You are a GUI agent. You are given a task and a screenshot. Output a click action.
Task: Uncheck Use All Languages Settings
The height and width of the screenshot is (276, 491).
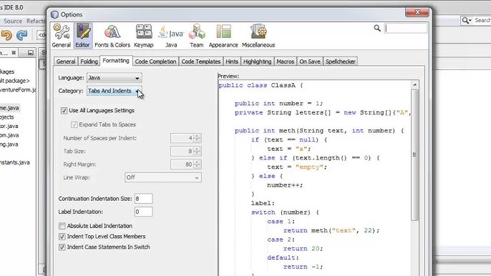64,110
